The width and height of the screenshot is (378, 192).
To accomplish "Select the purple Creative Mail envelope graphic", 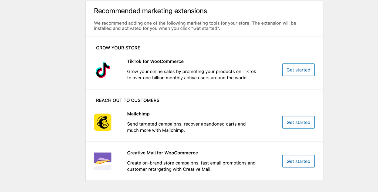I will [103, 160].
